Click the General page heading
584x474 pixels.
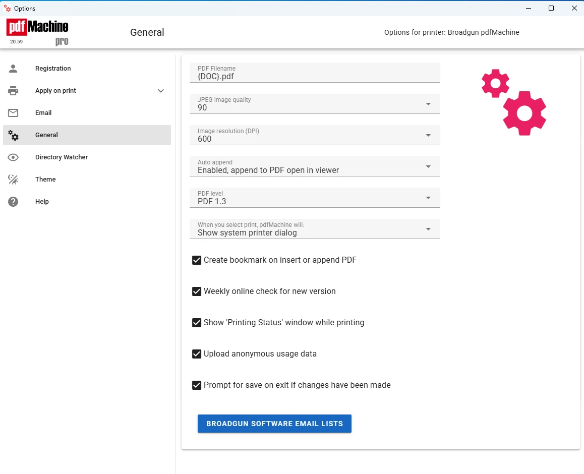[147, 32]
